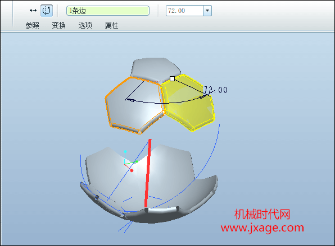Select the red rotation axis edge

tap(148, 173)
